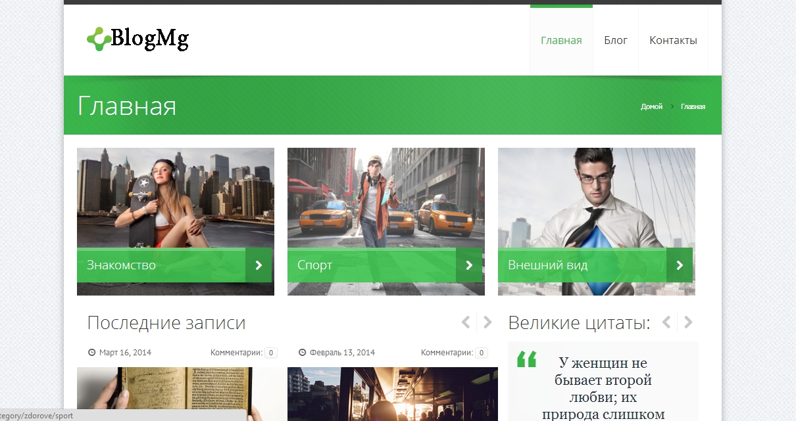Click the BlogMg logo
Screen dimensions: 796x421
[137, 39]
